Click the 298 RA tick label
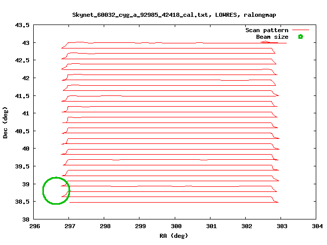Viewport: 327px width, 245px height. click(105, 226)
